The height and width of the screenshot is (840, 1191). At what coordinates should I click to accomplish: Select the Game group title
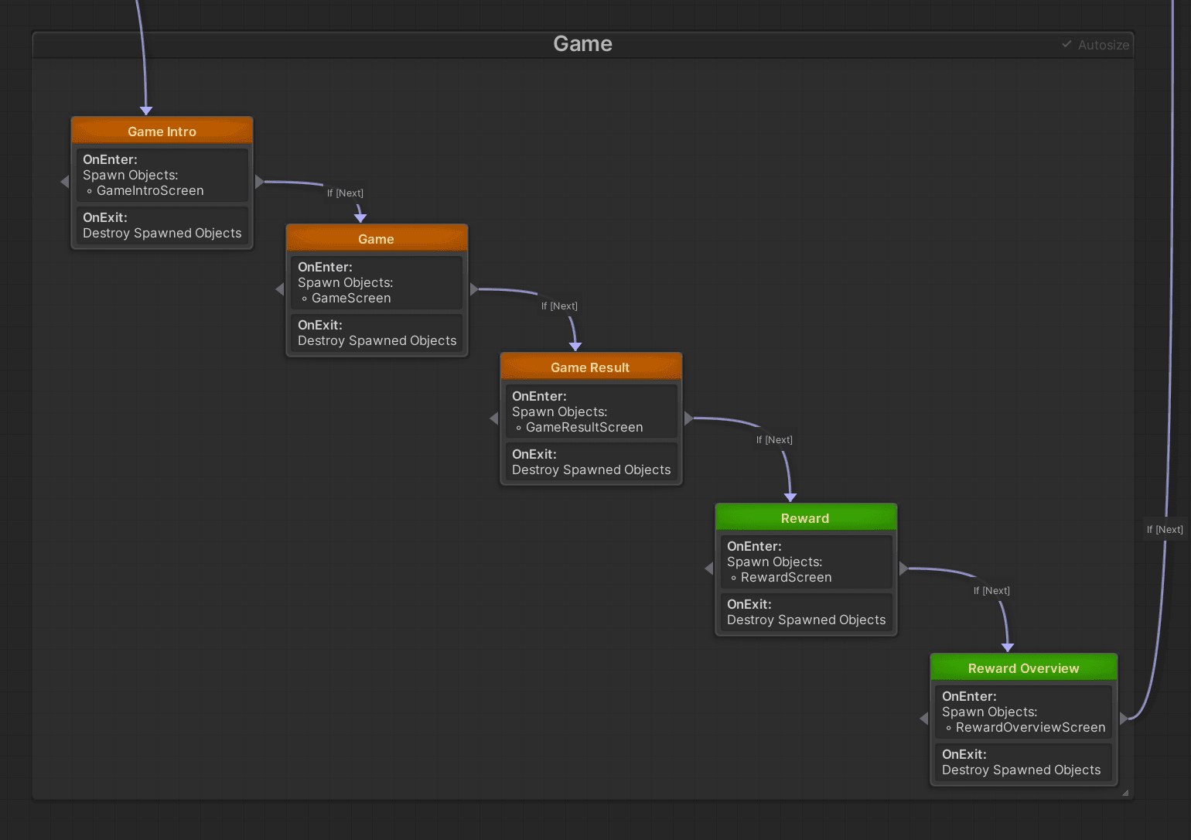[x=582, y=44]
